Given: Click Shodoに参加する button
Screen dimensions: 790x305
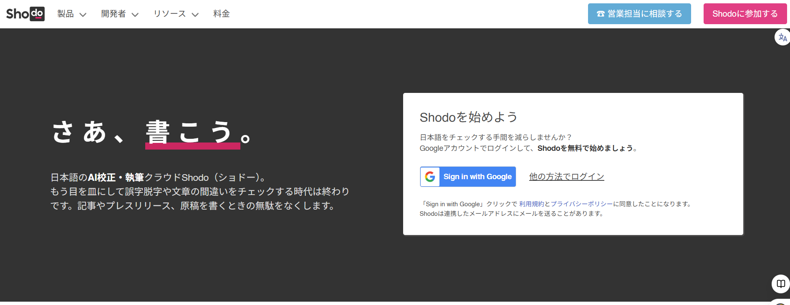Looking at the screenshot, I should pos(745,14).
